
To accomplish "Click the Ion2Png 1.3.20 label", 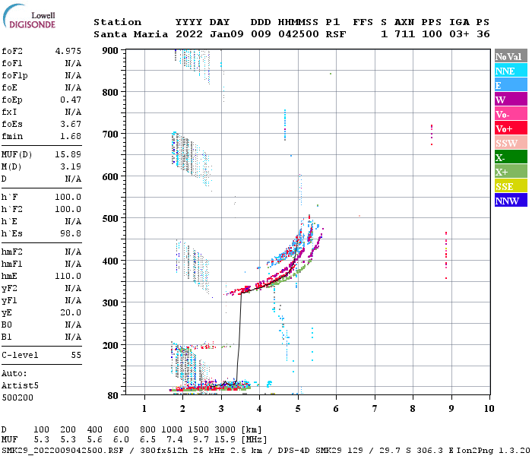I will (494, 451).
